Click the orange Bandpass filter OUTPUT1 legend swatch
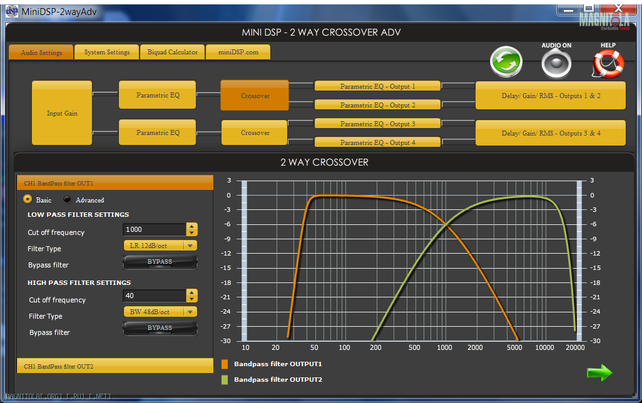This screenshot has width=642, height=403. [x=225, y=364]
